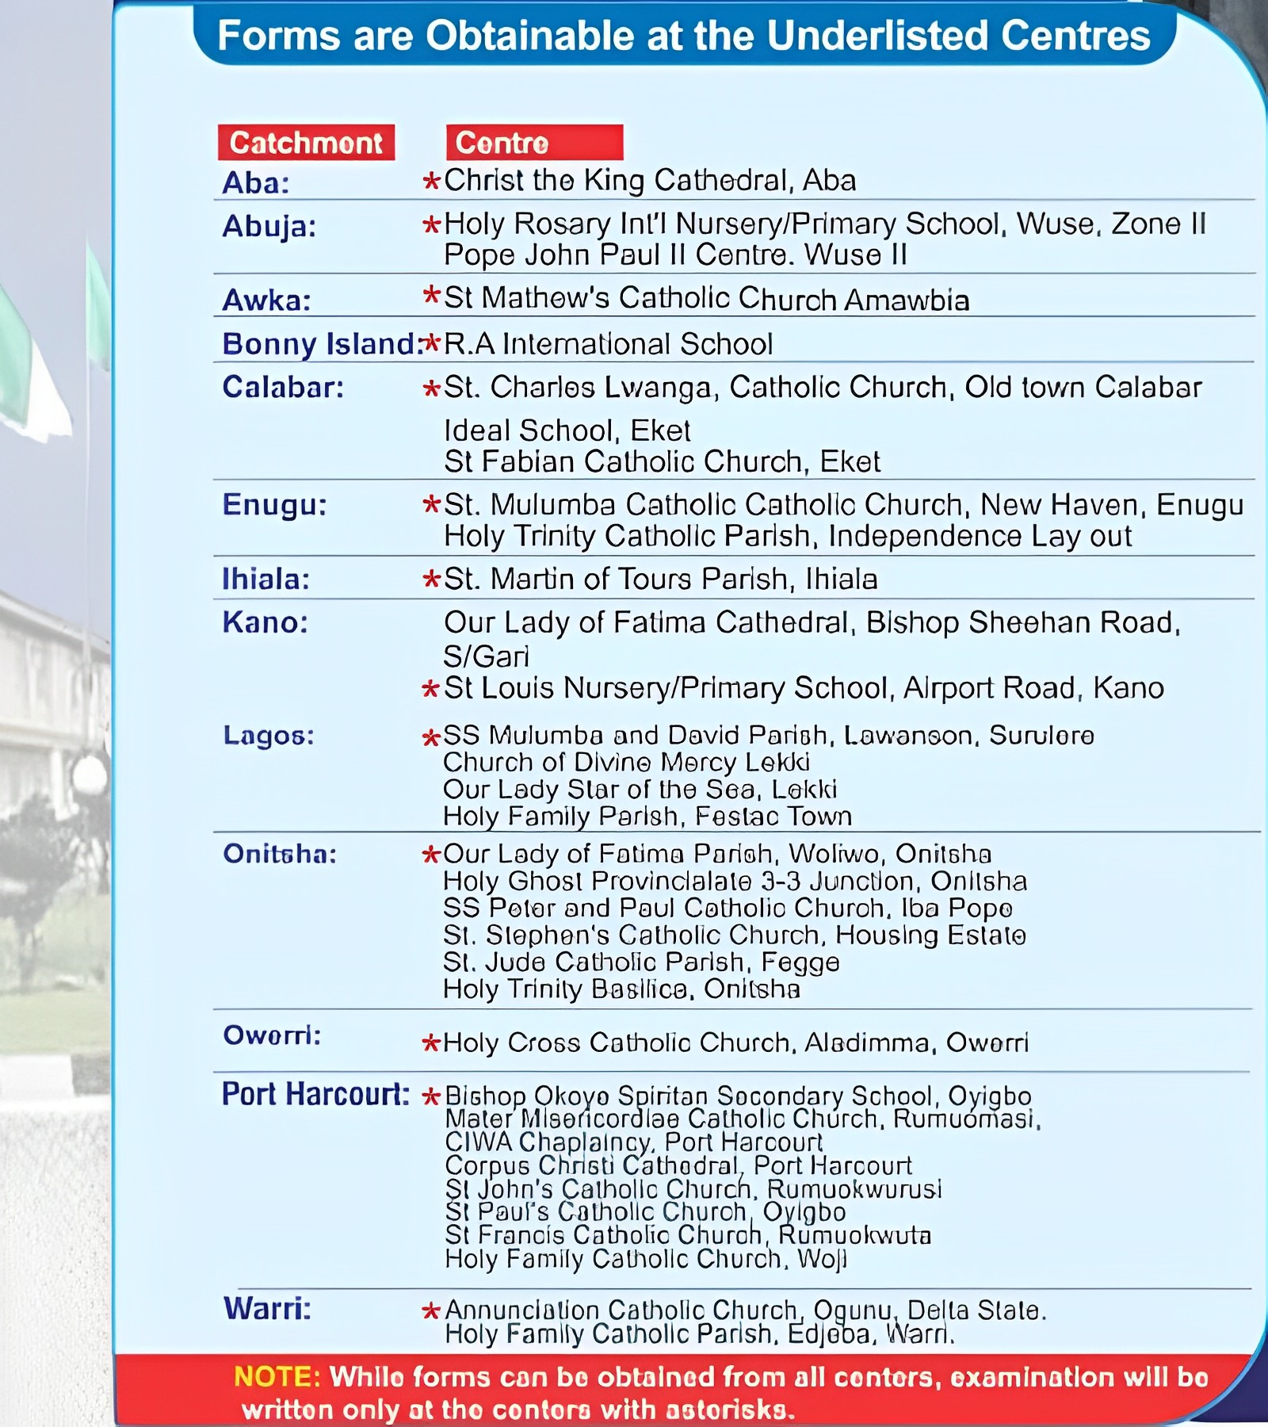Click the red asterisk beside Holy Cross Catholic Church
Image resolution: width=1268 pixels, height=1427 pixels.
click(x=430, y=1043)
